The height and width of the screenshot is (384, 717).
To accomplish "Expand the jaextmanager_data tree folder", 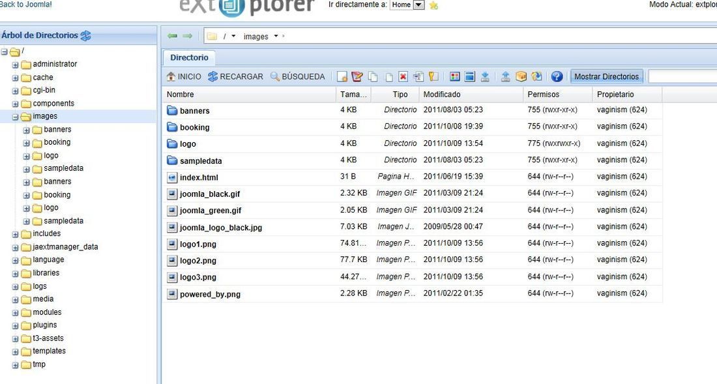I will (15, 248).
